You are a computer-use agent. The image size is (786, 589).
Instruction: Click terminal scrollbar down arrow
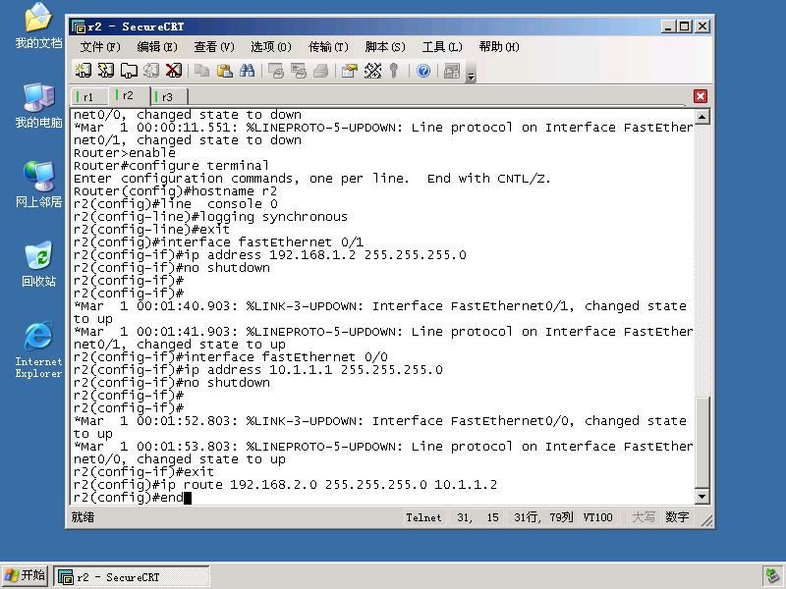point(702,497)
